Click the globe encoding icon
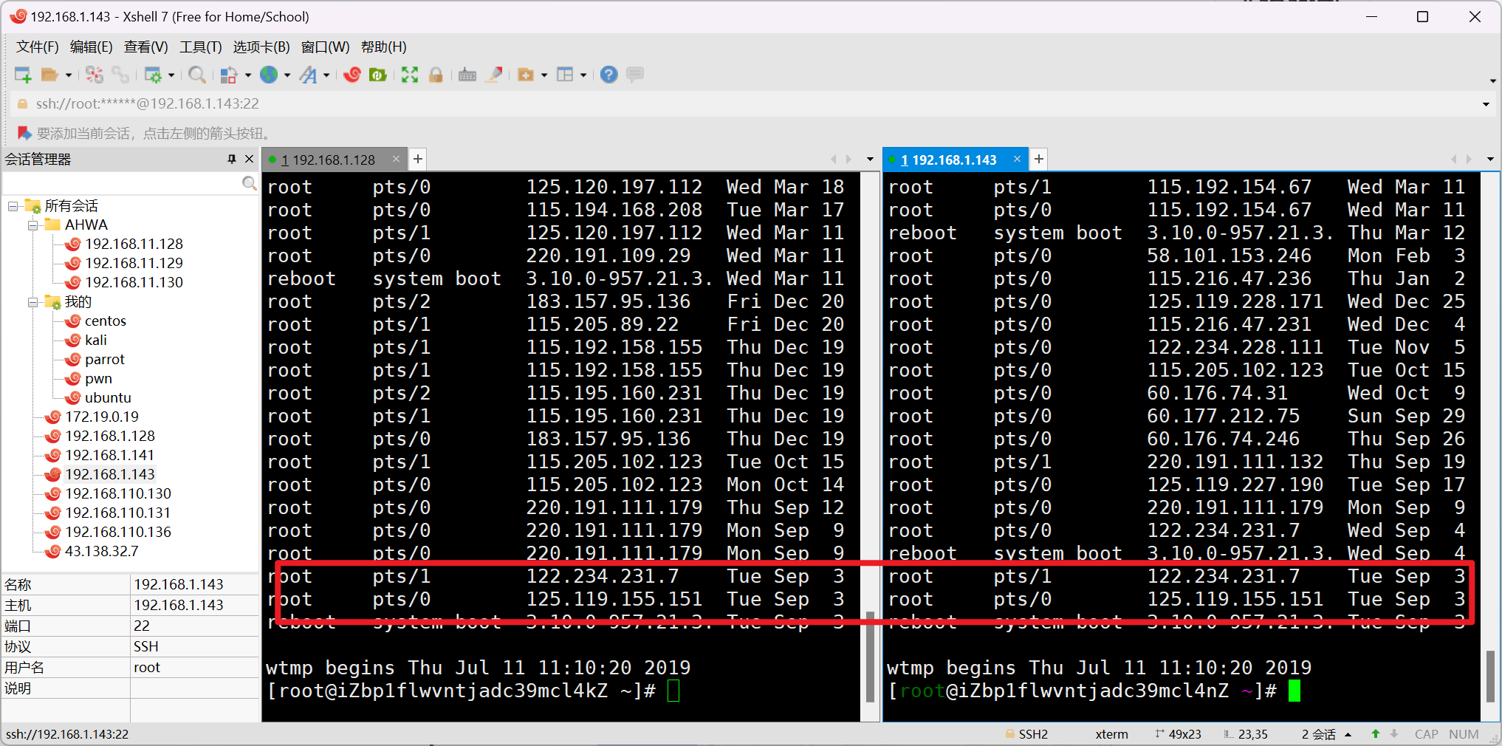1502x746 pixels. tap(269, 75)
